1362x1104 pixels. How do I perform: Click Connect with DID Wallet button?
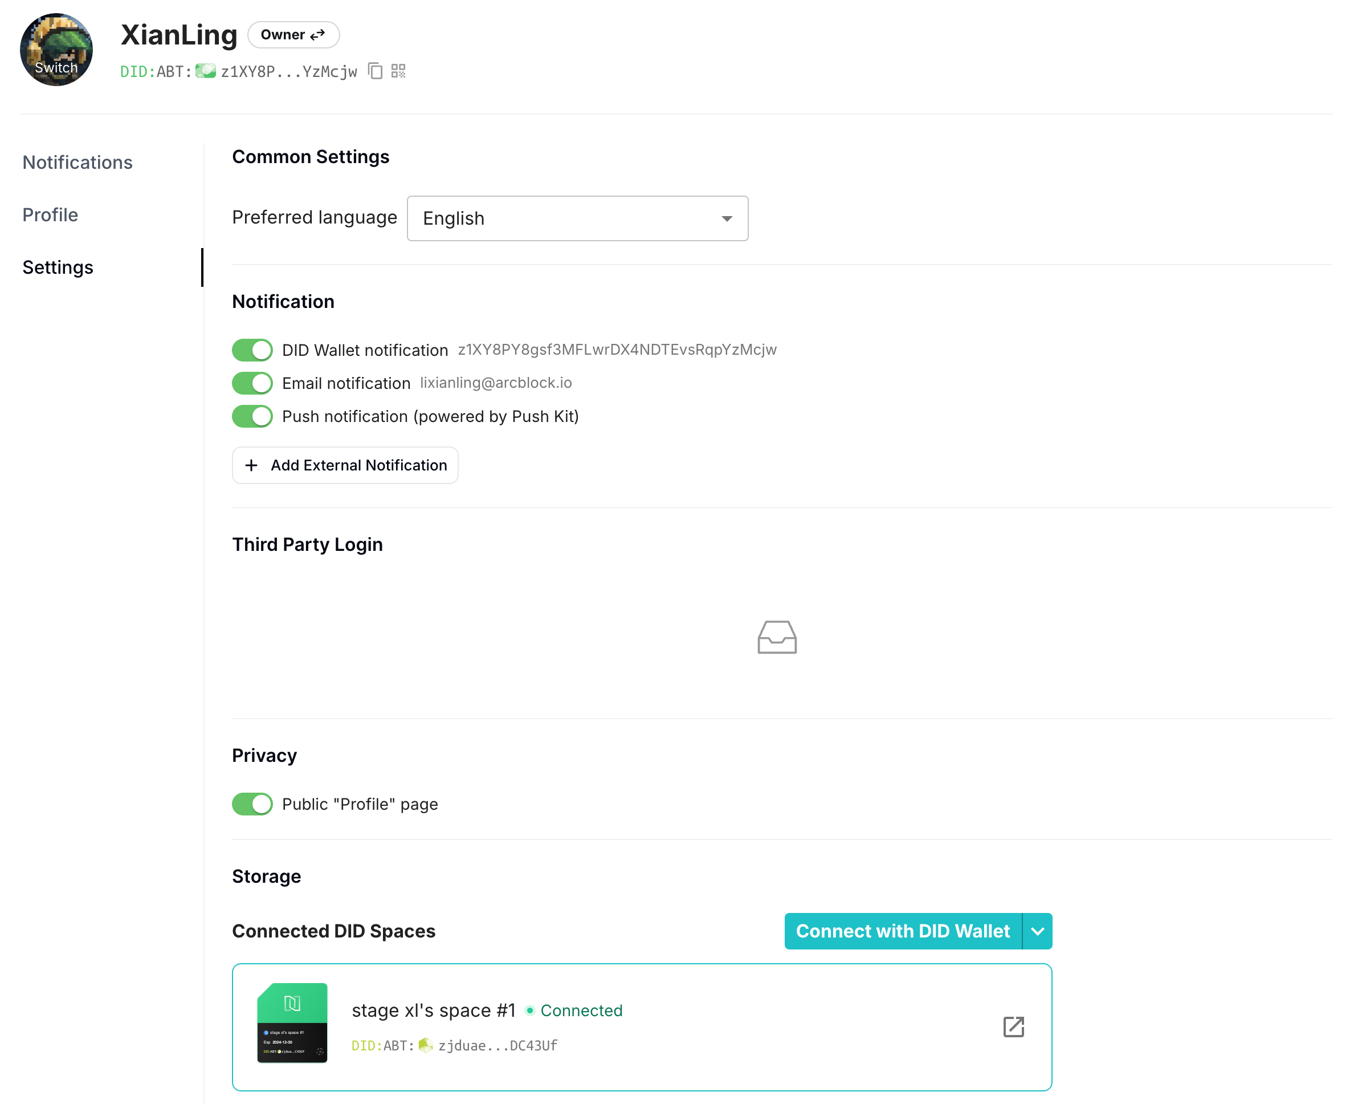[x=903, y=931]
